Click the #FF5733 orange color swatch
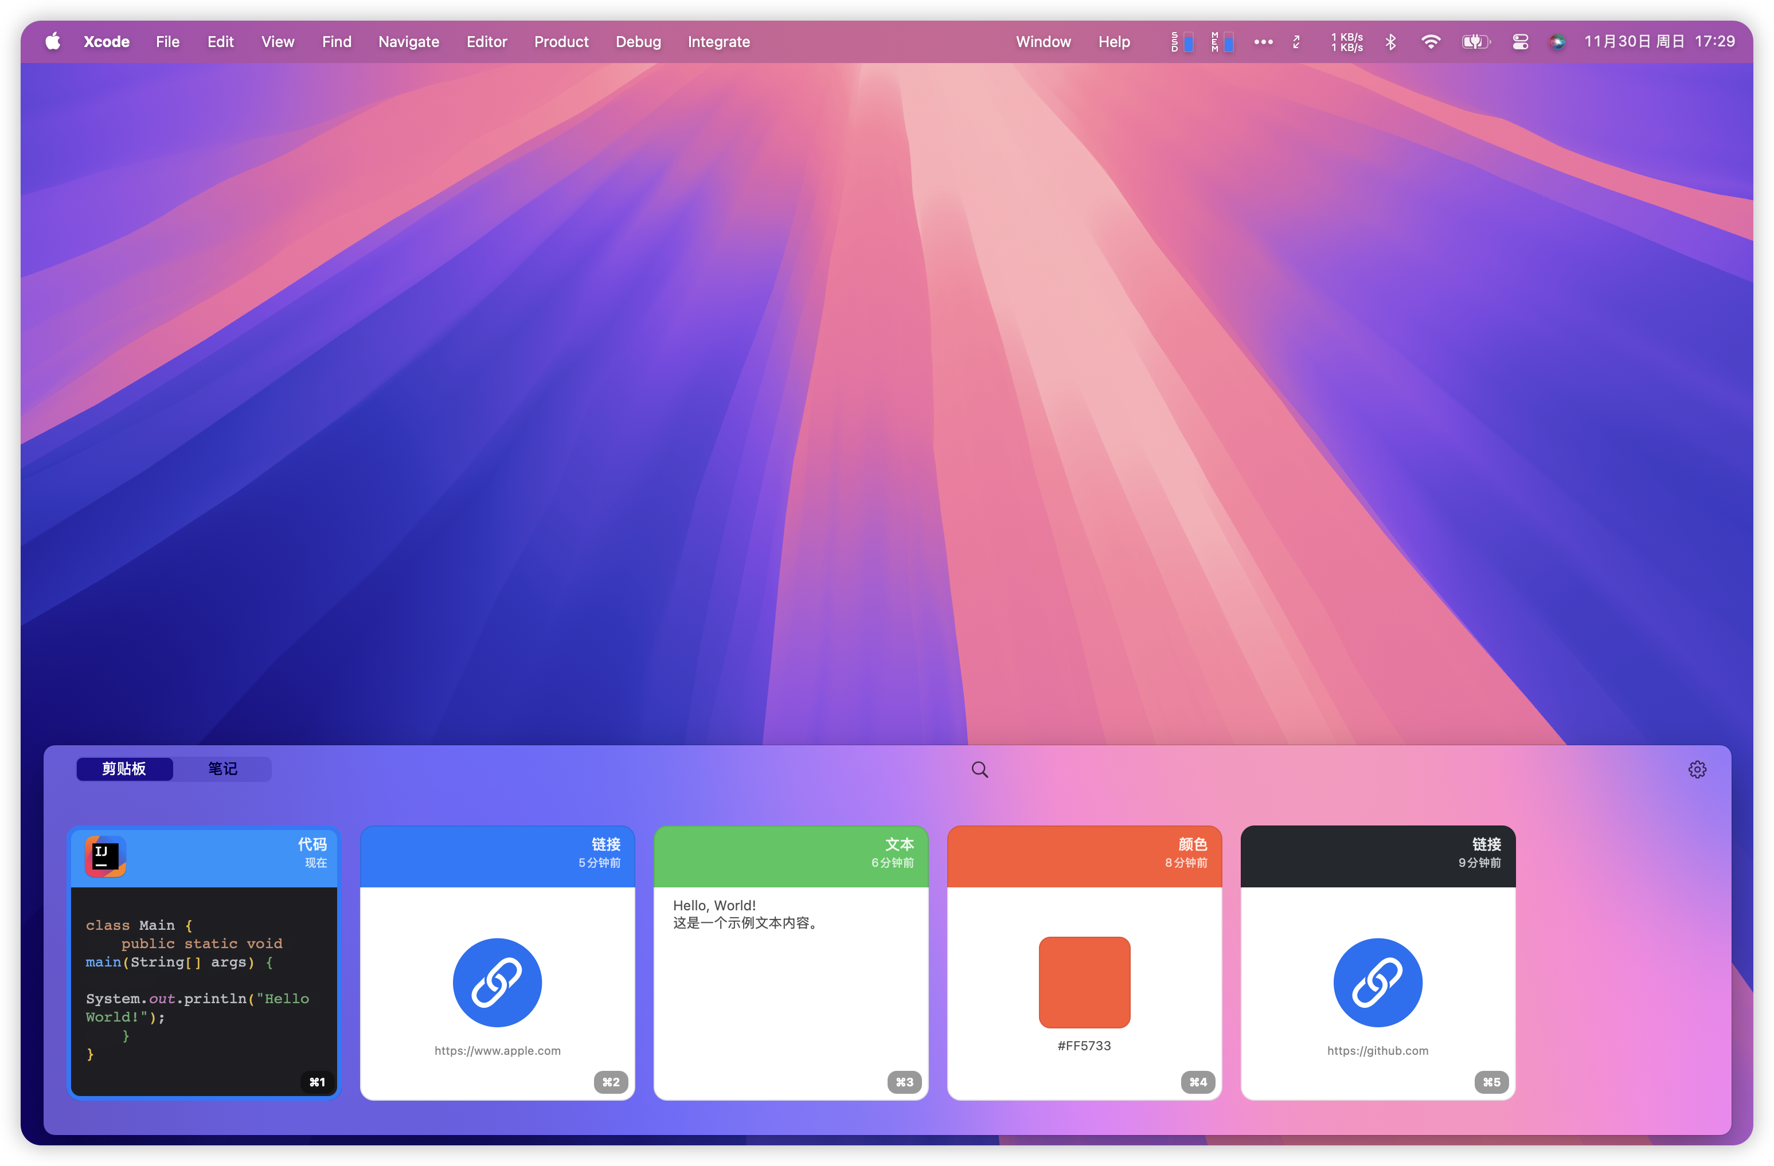1774x1166 pixels. pos(1084,981)
